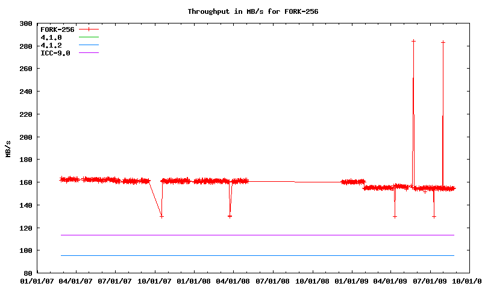The height and width of the screenshot is (289, 482).
Task: Click the dip marker just after 10/01/07
Action: pyautogui.click(x=161, y=216)
